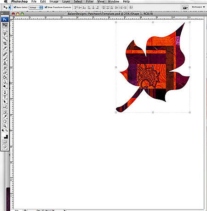
Task: Select the Brush tool
Action: 5,59
